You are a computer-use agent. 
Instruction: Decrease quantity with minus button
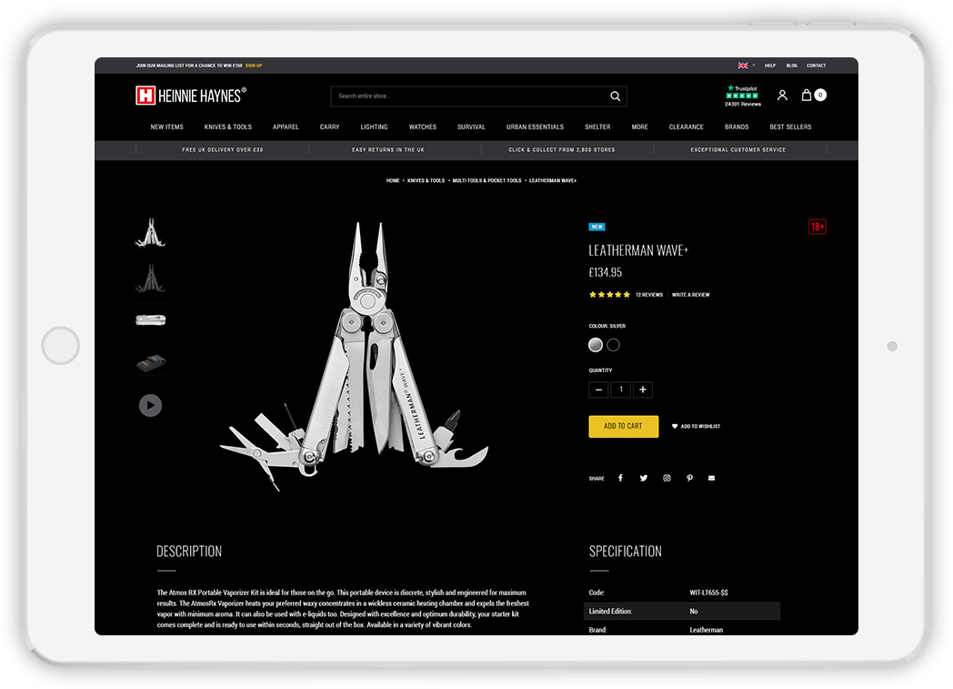click(598, 390)
